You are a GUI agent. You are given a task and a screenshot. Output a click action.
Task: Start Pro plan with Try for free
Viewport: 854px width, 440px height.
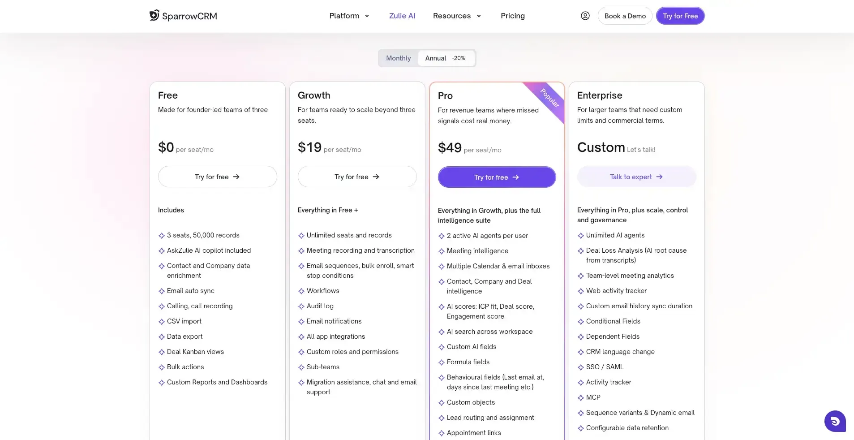point(497,177)
